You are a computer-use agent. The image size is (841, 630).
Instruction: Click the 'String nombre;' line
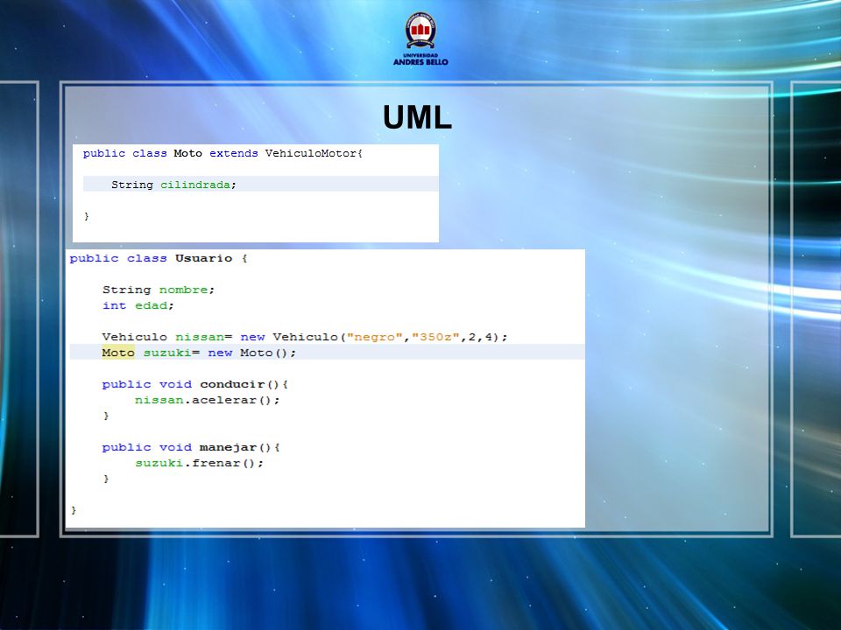point(159,290)
